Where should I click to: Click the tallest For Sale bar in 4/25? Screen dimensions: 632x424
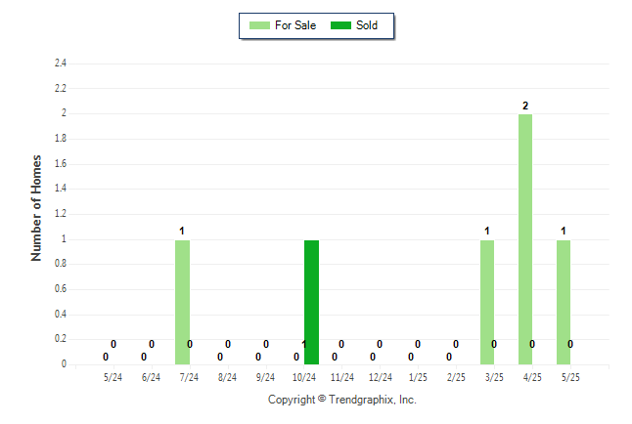pyautogui.click(x=525, y=239)
